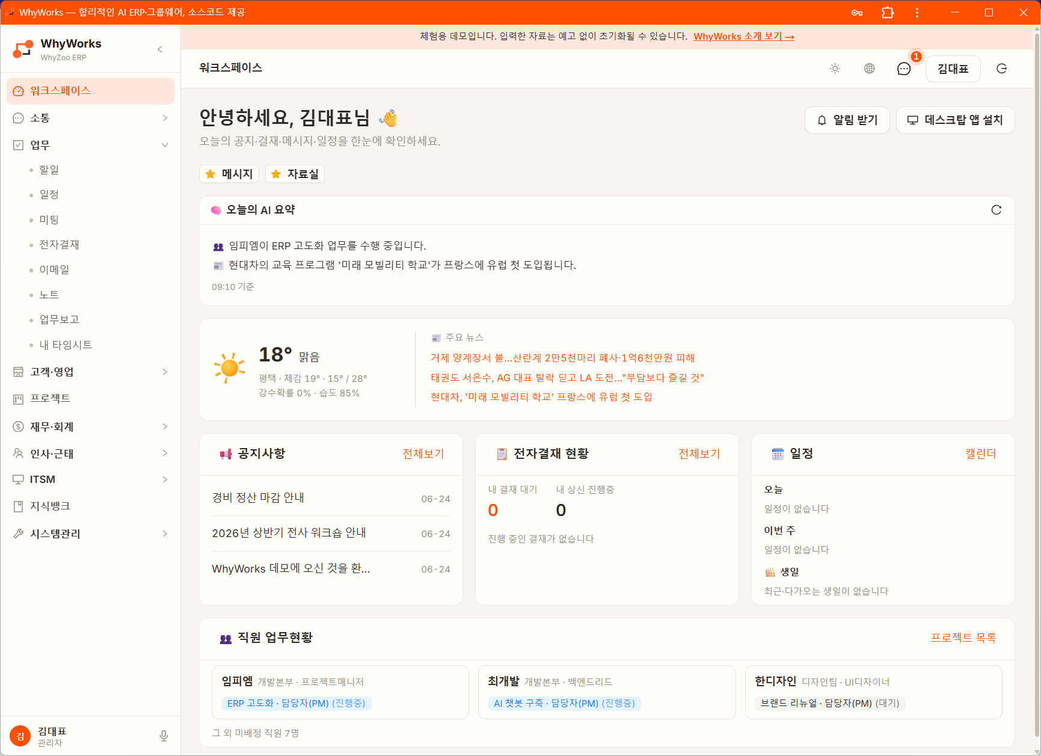
Task: Expand the ITSM menu
Action: pyautogui.click(x=90, y=479)
